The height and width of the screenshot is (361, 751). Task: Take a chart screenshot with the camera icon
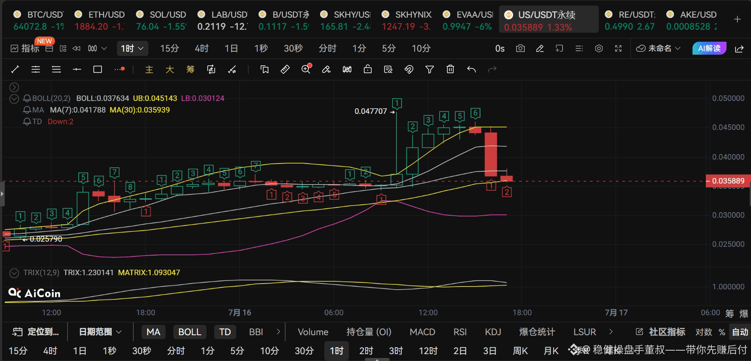(x=520, y=48)
